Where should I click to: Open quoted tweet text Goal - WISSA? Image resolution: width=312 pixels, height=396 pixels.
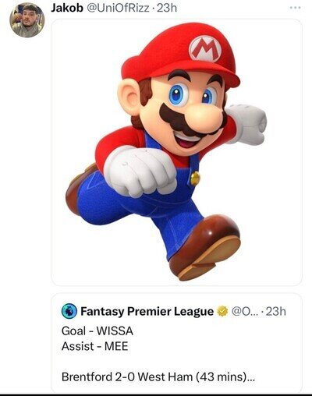(x=97, y=331)
